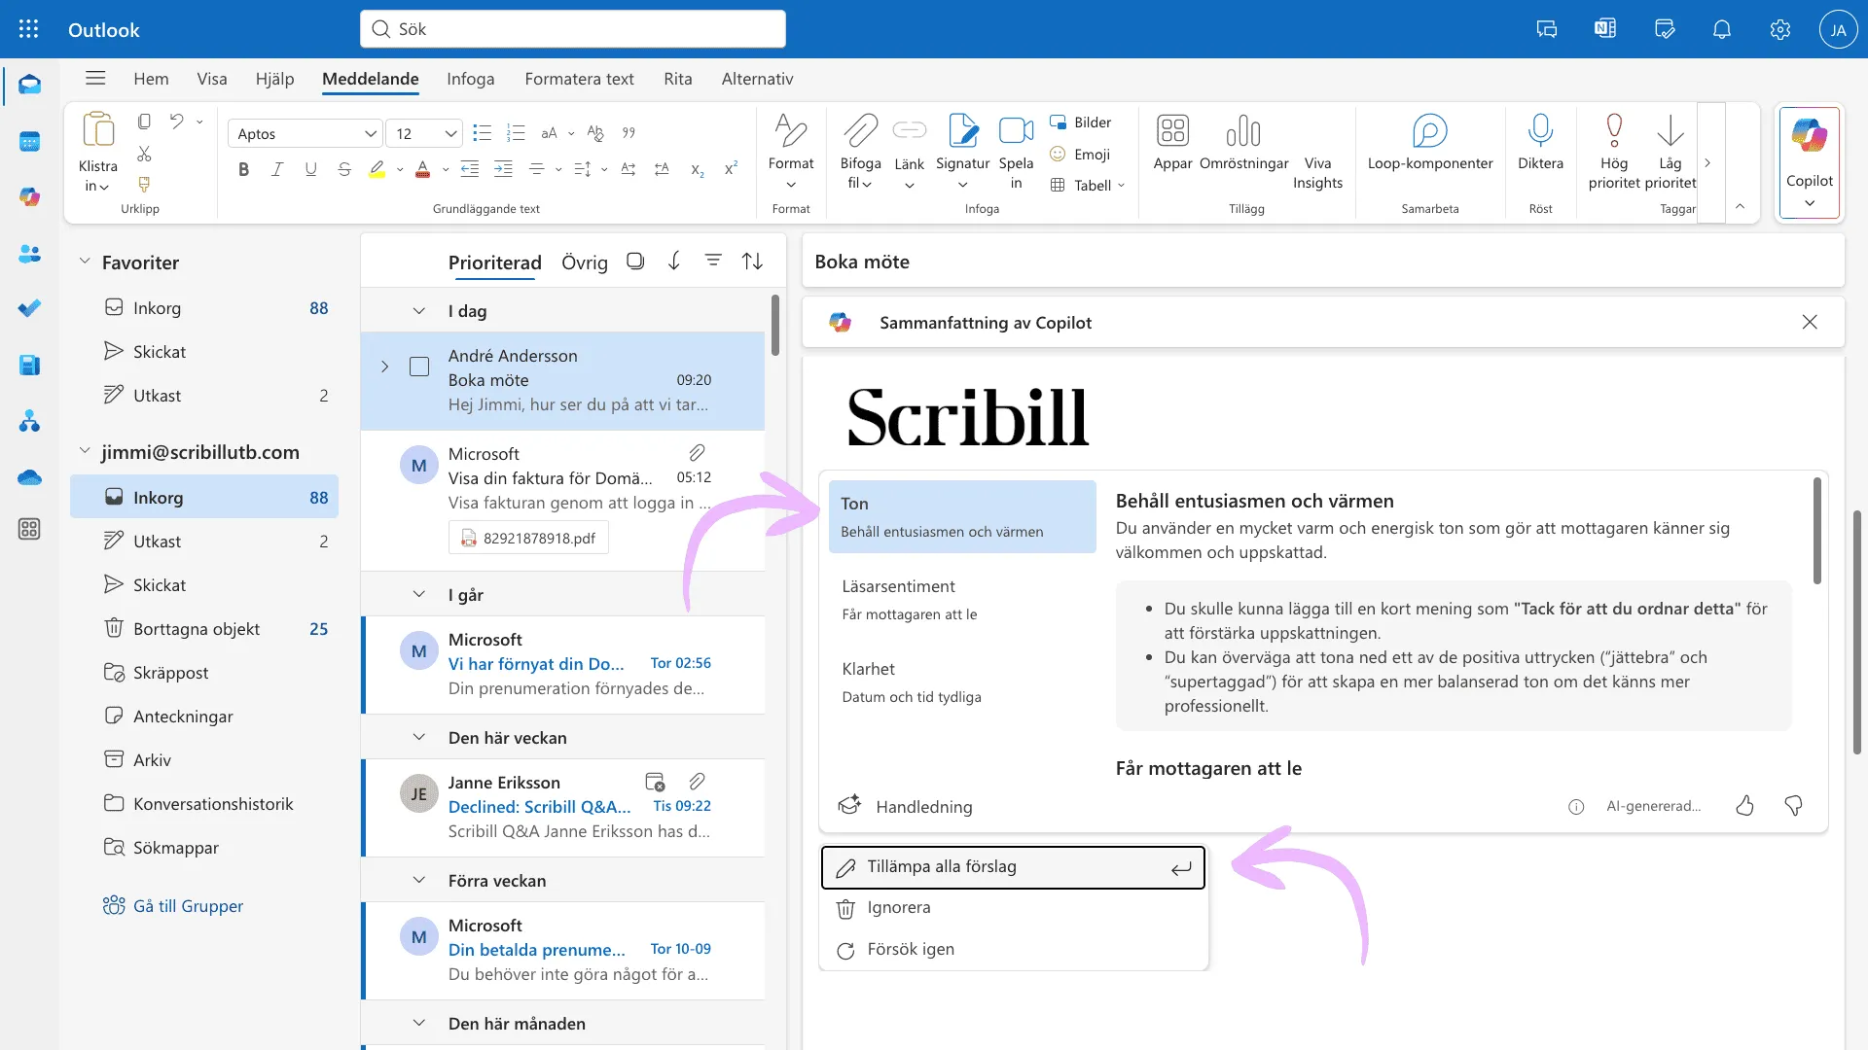Give thumbs down on Copilot suggestion
Image resolution: width=1868 pixels, height=1050 pixels.
click(1793, 806)
